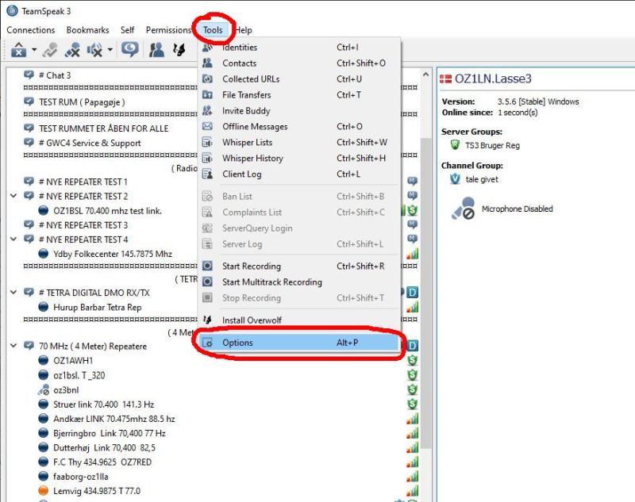Select Start Multitrack Recording entry
The height and width of the screenshot is (502, 635).
[x=299, y=282]
